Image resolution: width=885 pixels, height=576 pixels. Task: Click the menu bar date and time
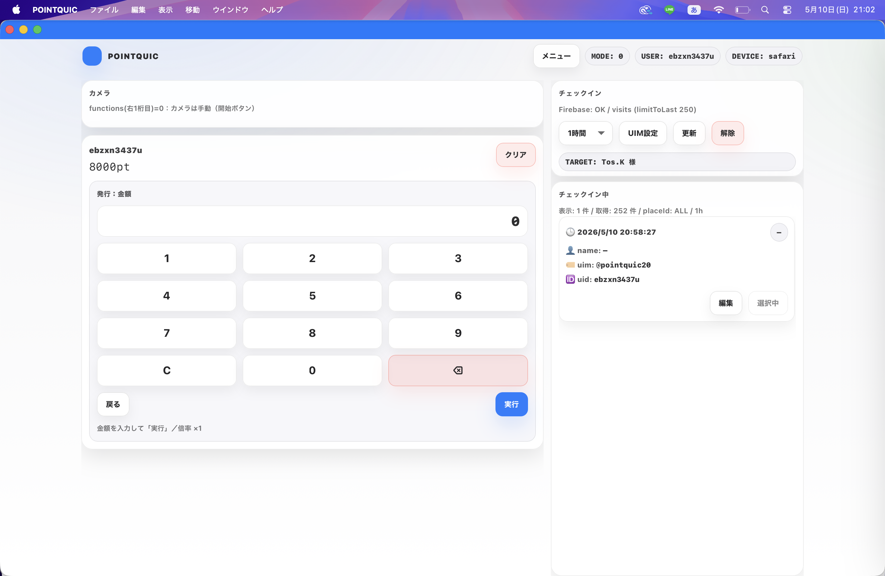tap(840, 10)
